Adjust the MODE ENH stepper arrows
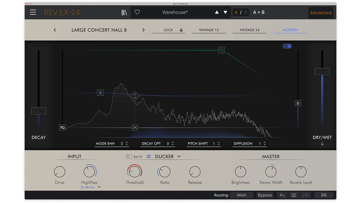 coord(127,143)
